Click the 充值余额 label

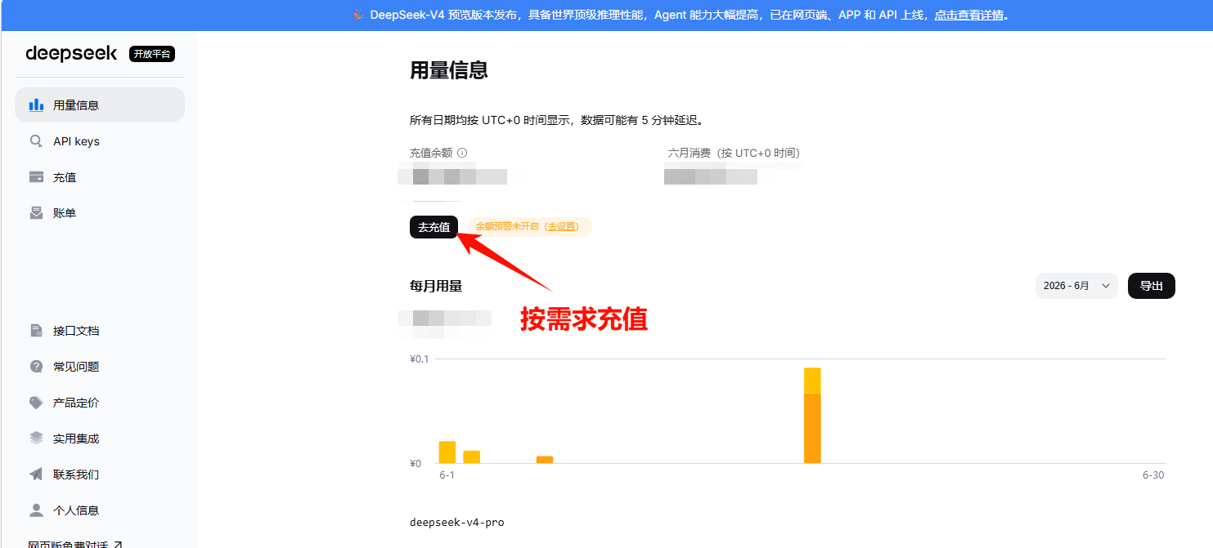coord(431,153)
